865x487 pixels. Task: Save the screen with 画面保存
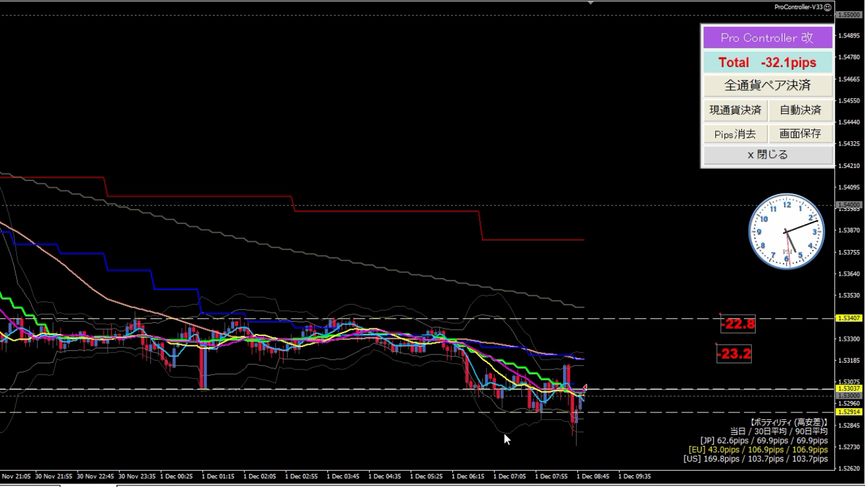pyautogui.click(x=801, y=134)
